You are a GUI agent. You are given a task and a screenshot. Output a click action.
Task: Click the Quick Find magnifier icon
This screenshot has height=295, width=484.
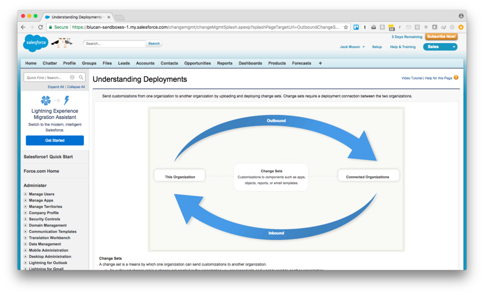(x=81, y=78)
